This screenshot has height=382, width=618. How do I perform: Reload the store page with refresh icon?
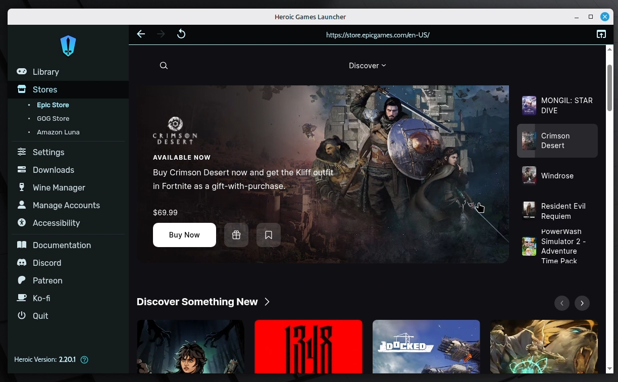pyautogui.click(x=181, y=34)
